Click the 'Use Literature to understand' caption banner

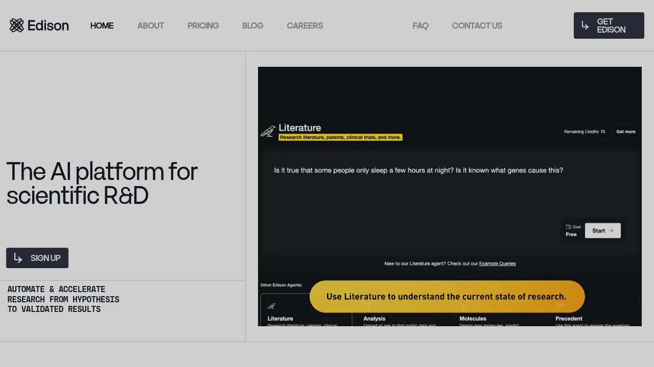click(447, 297)
